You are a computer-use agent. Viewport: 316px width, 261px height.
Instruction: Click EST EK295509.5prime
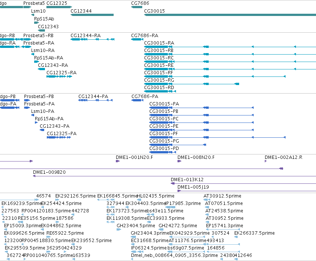pyautogui.click(x=6, y=252)
